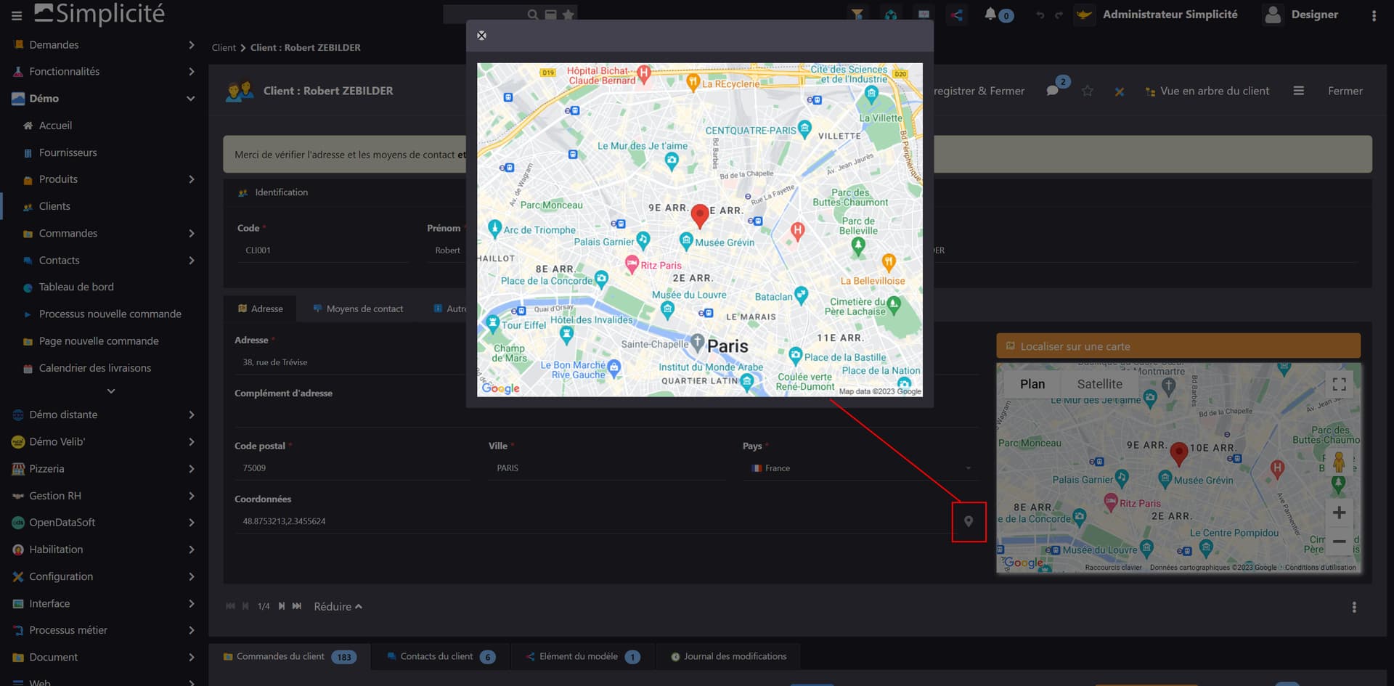Click red location pin in popup map
Viewport: 1394px width, 686px height.
[x=700, y=216]
